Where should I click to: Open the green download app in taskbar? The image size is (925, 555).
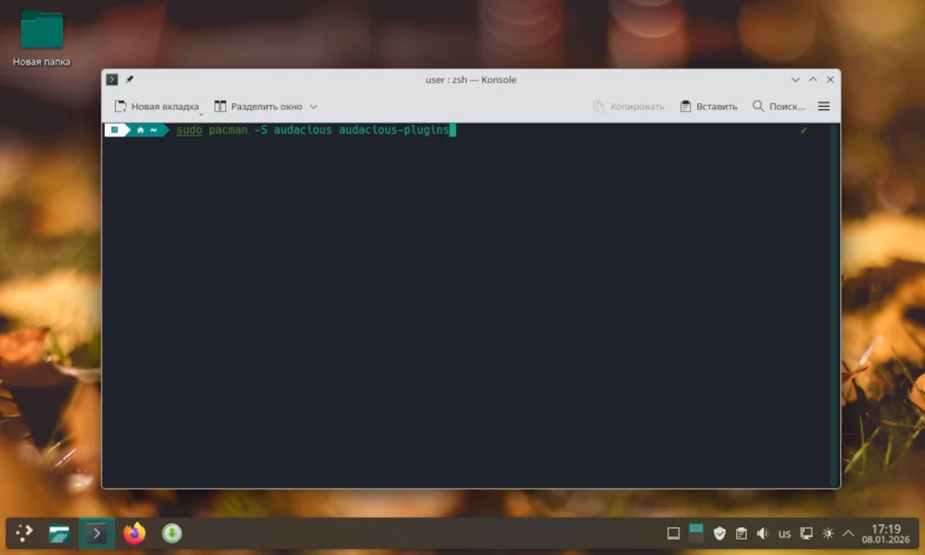click(173, 533)
